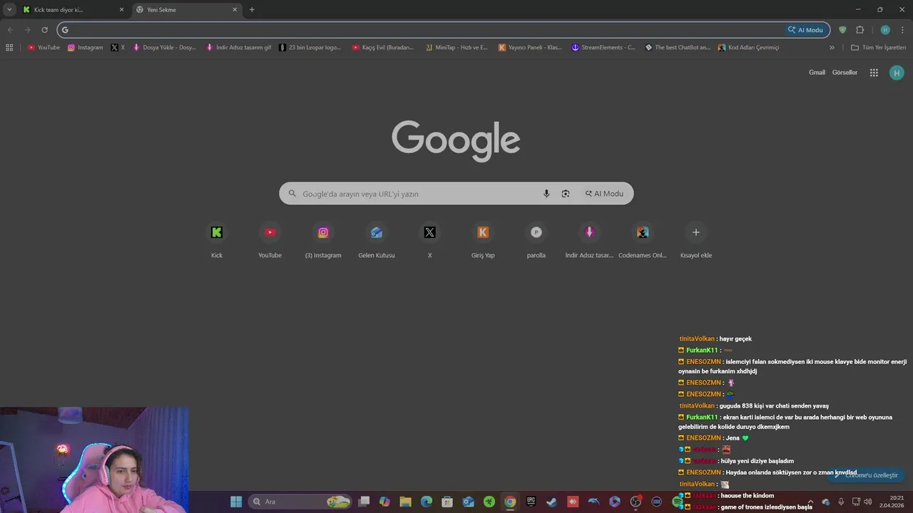Open Outlook from taskbar
The height and width of the screenshot is (513, 913).
(469, 502)
